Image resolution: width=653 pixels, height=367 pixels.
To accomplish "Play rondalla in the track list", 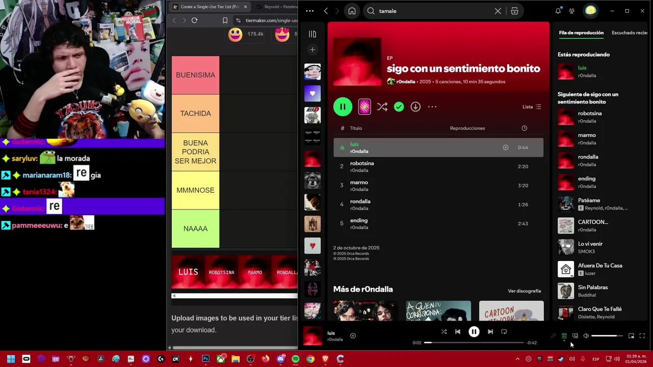I will pos(438,204).
